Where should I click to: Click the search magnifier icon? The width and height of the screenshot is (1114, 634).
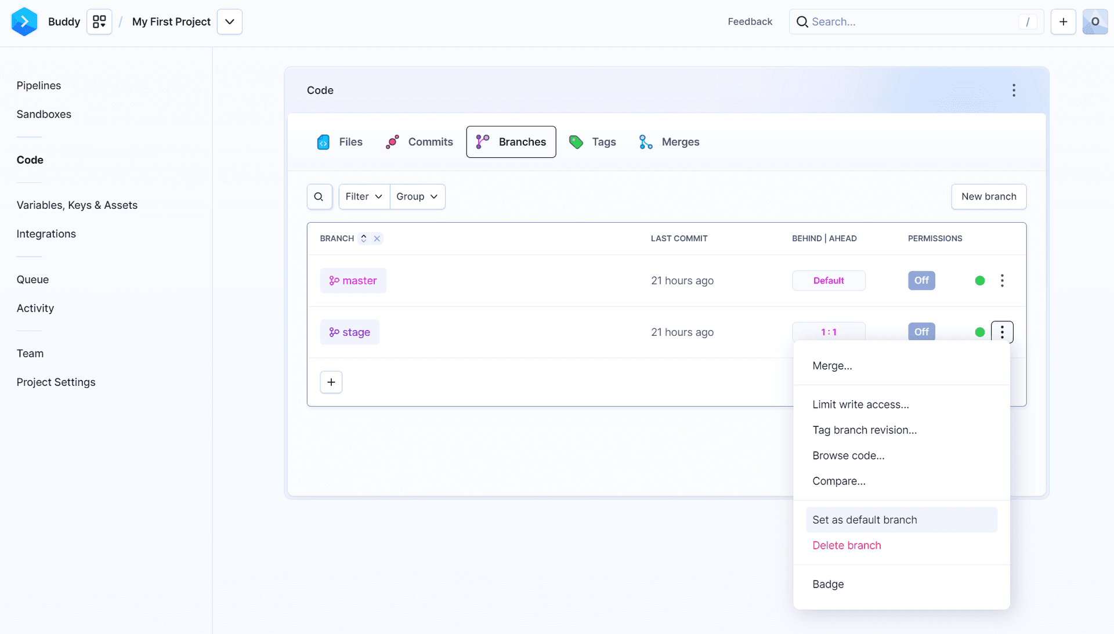[319, 197]
